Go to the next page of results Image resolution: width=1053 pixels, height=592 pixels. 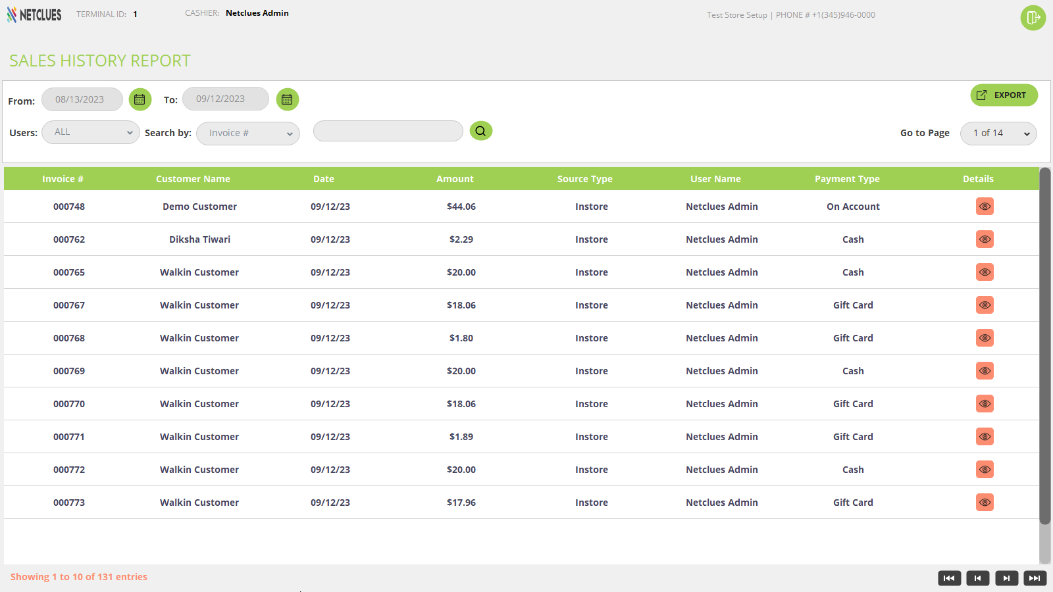pos(1006,578)
